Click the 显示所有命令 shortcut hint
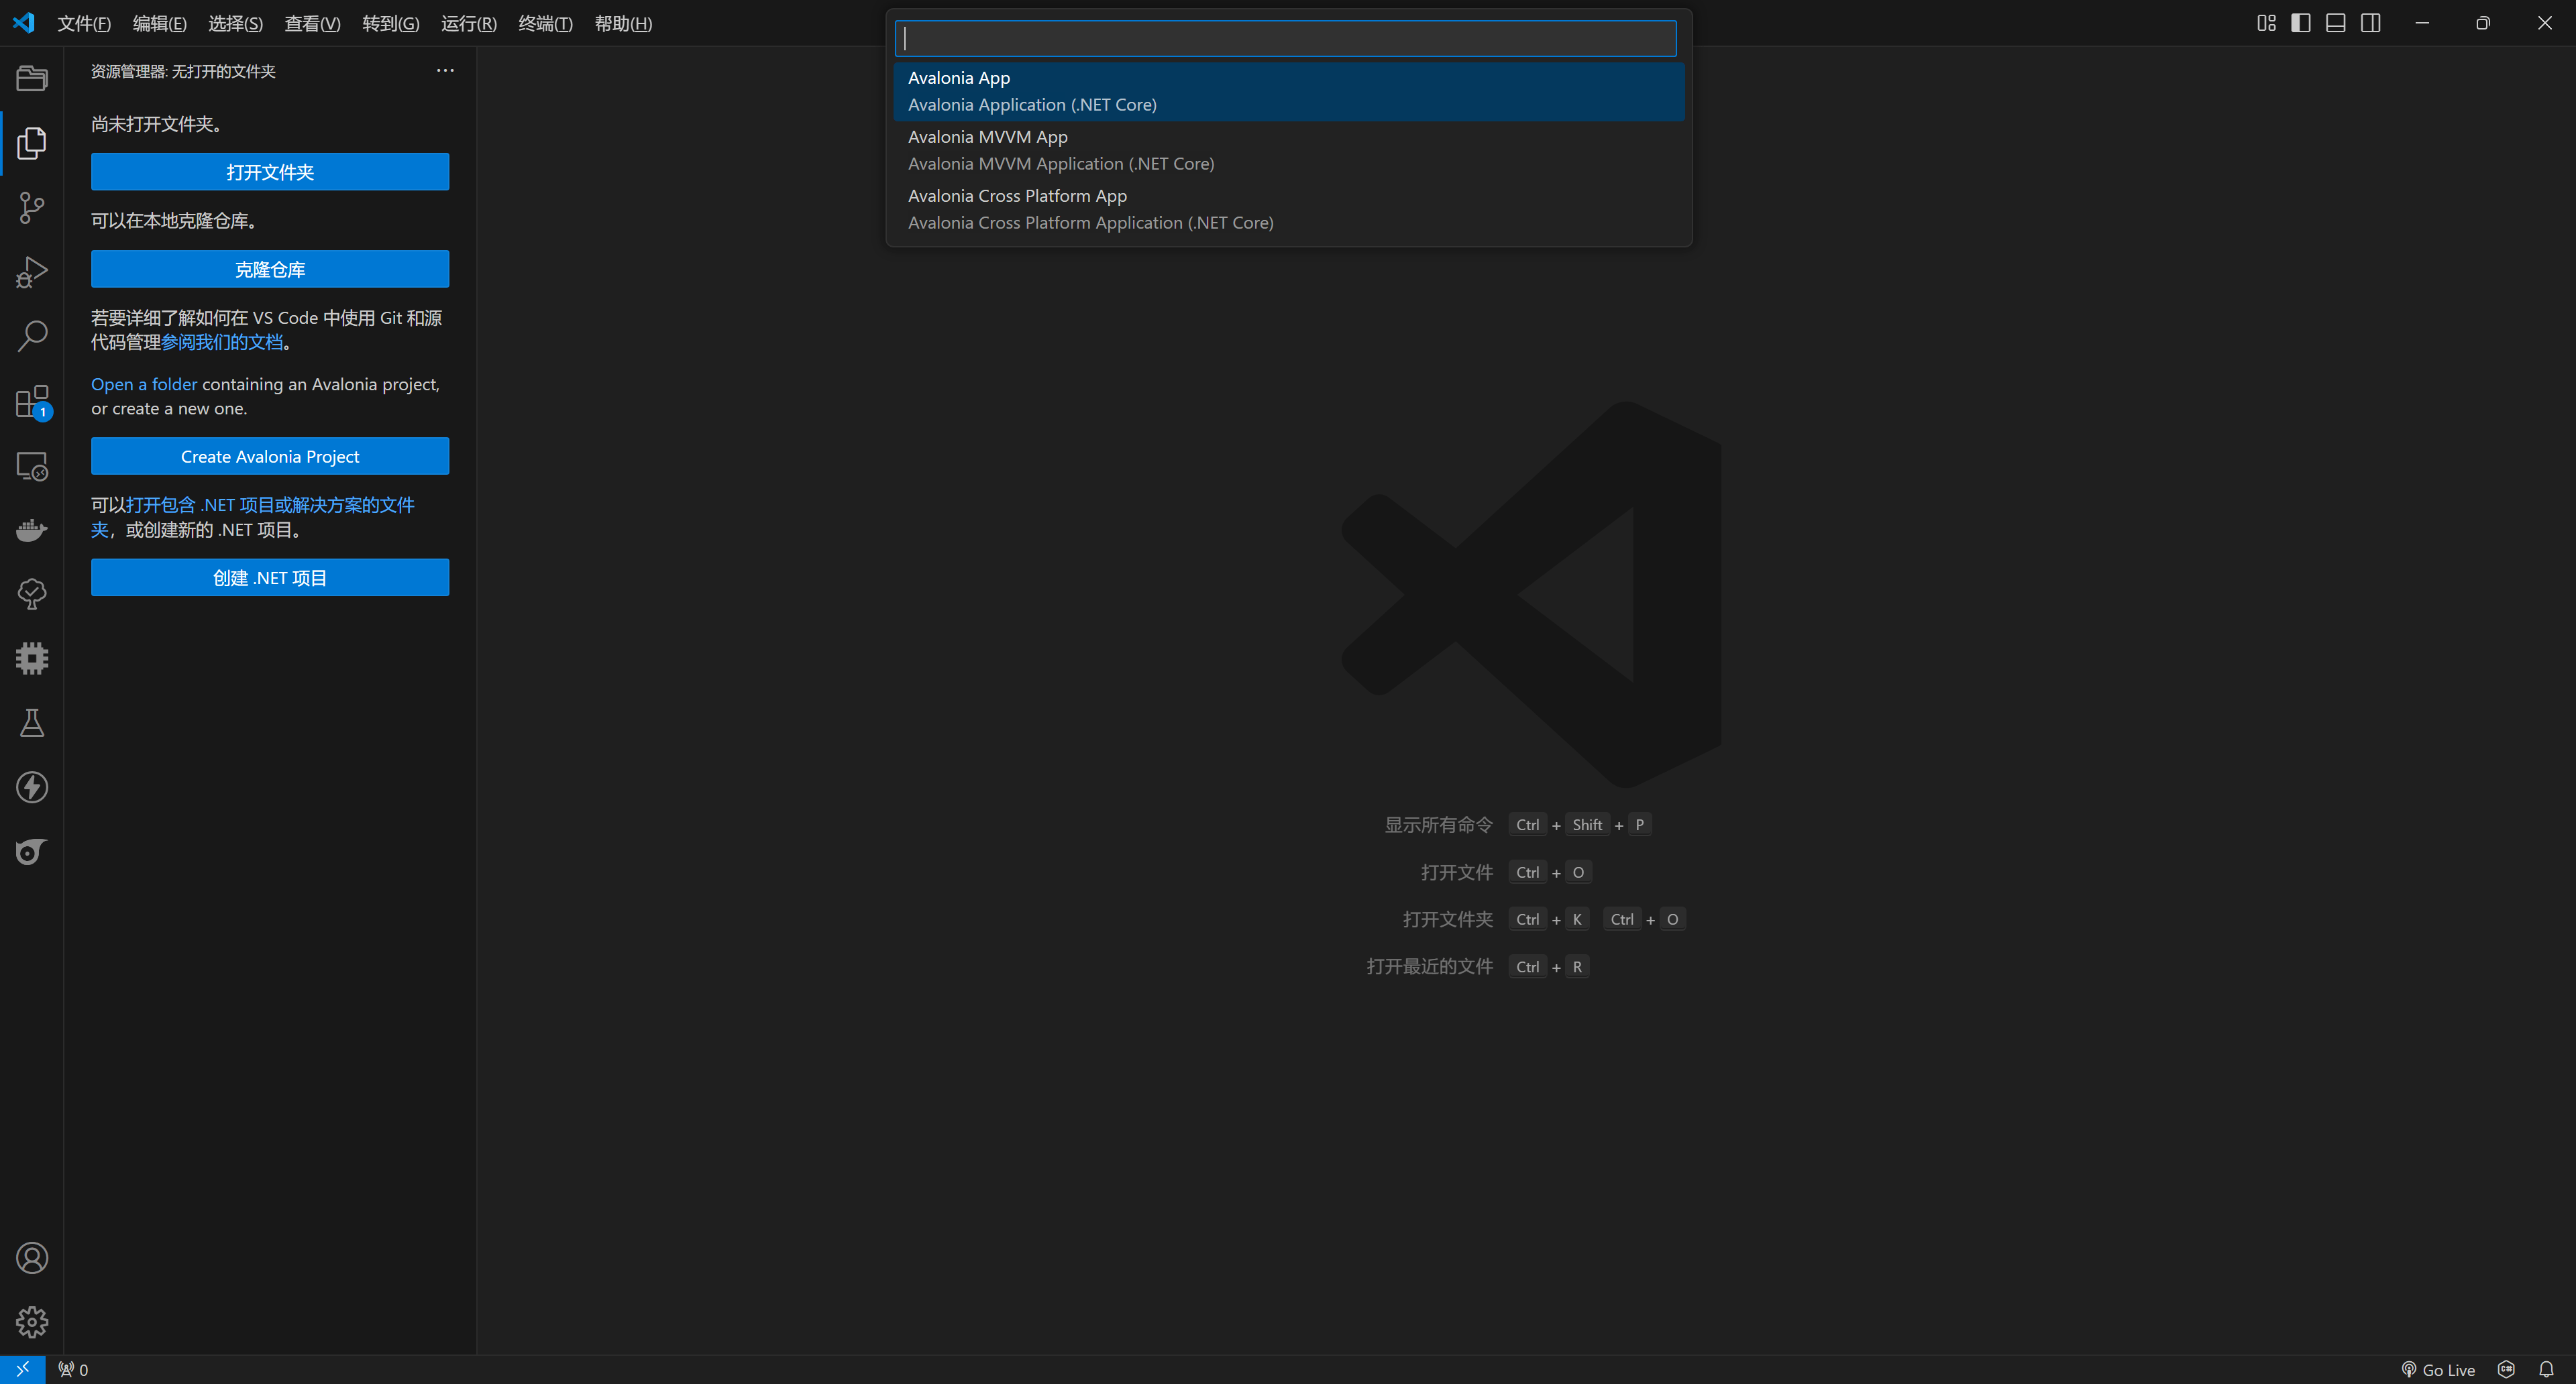Image resolution: width=2576 pixels, height=1384 pixels. click(x=1438, y=824)
